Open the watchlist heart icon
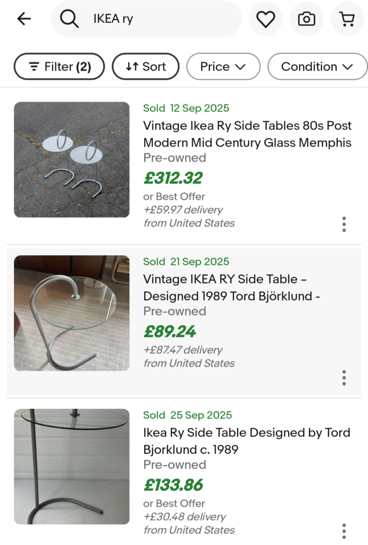The height and width of the screenshot is (545, 368). 265,19
